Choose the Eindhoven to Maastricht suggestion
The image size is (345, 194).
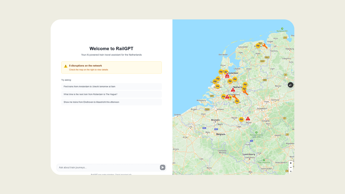coord(111,102)
